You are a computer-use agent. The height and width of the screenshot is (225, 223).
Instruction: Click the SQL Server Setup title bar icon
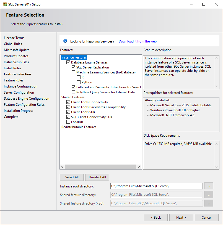coord(4,4)
